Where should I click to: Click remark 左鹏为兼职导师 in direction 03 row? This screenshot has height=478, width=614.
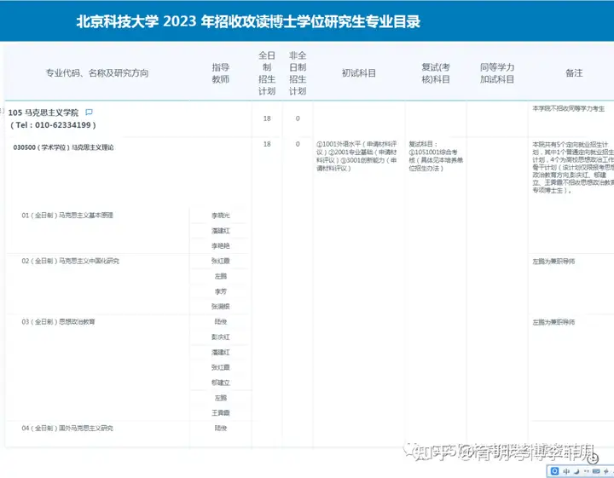pyautogui.click(x=553, y=322)
